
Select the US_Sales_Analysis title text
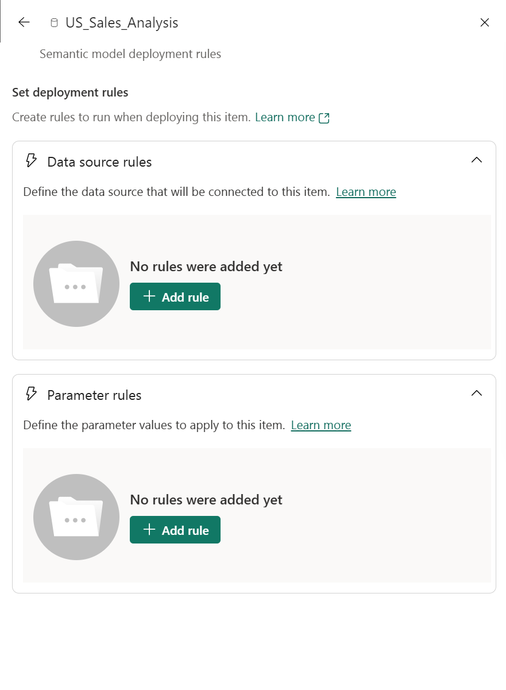coord(122,22)
